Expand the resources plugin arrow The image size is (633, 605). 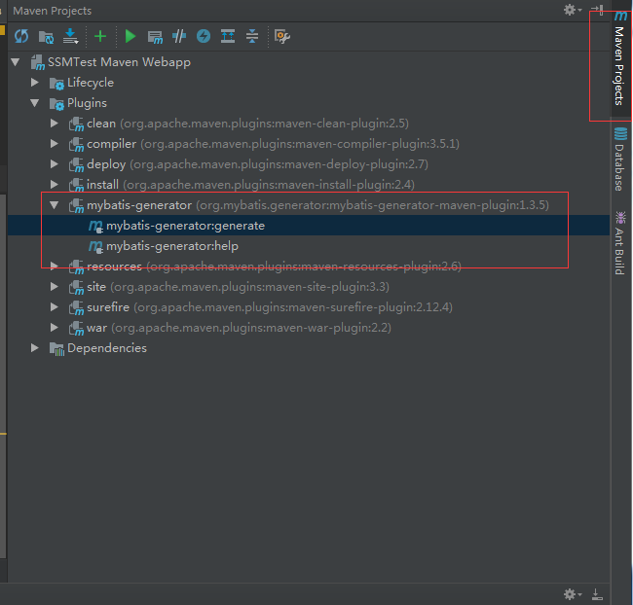[x=55, y=266]
